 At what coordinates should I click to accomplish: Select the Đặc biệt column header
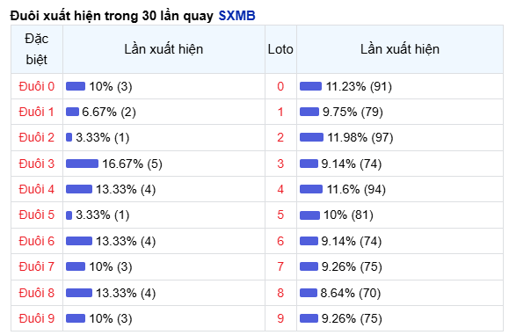click(x=37, y=49)
